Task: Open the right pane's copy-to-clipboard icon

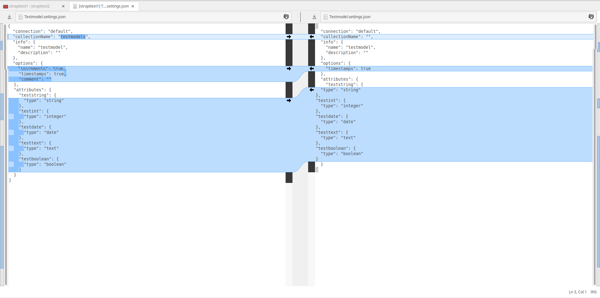Action: tap(592, 17)
